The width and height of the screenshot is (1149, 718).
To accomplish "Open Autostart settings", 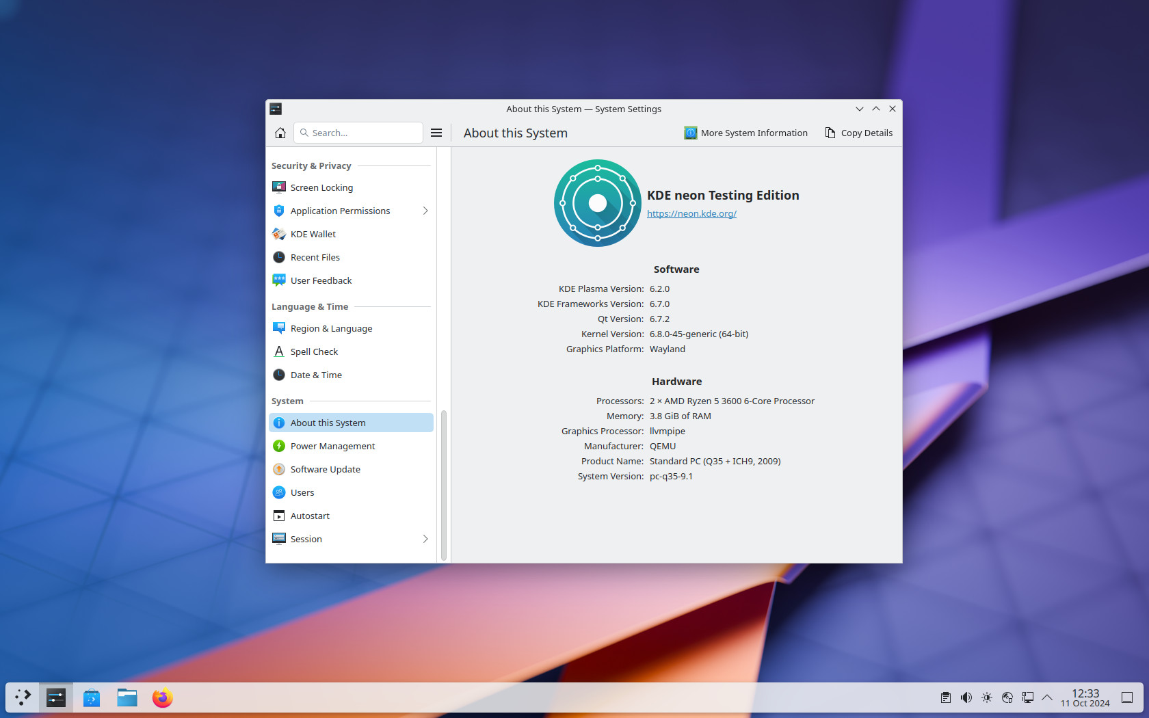I will [351, 516].
